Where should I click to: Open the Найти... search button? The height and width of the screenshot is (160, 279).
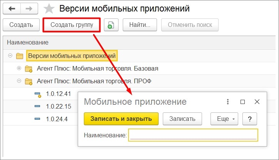tap(140, 25)
